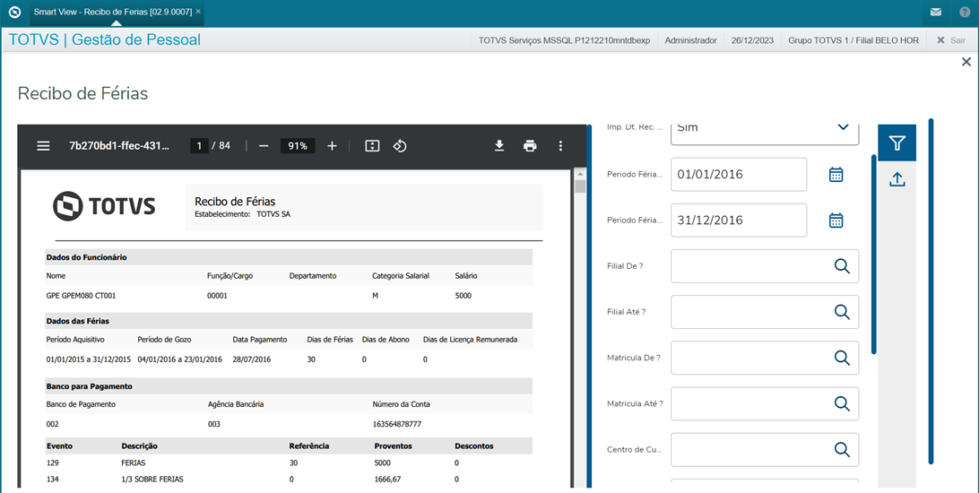979x493 pixels.
Task: Click the Sair logout button
Action: pyautogui.click(x=951, y=40)
